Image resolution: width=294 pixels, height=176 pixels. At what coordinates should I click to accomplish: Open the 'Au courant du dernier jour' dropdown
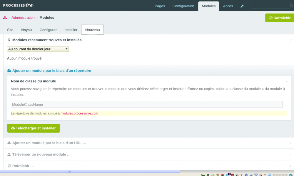click(38, 49)
